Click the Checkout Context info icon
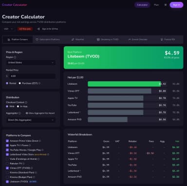The image size is (187, 186). [26, 102]
